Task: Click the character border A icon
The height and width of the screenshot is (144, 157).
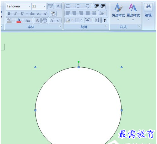Action: [x=58, y=6]
